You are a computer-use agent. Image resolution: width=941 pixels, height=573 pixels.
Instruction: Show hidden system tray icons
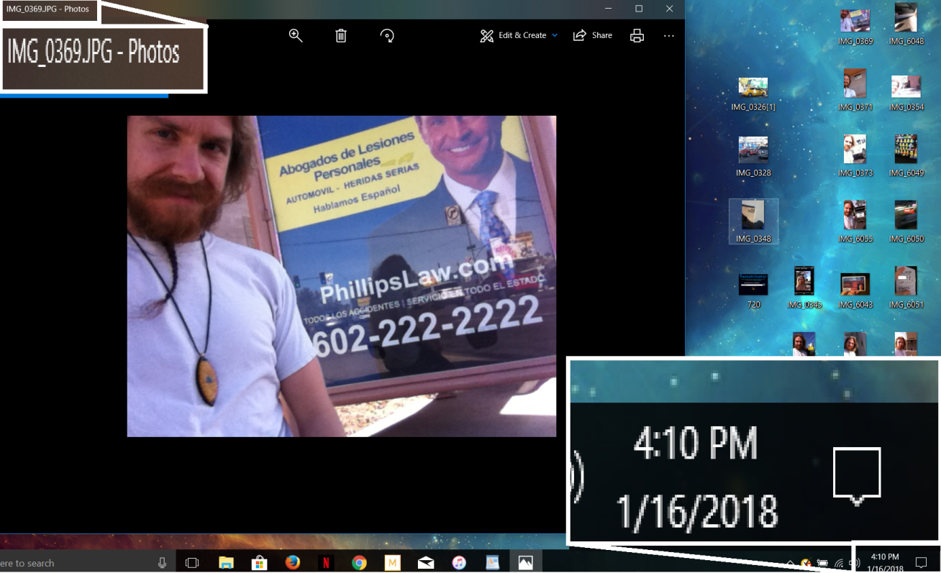tap(790, 563)
